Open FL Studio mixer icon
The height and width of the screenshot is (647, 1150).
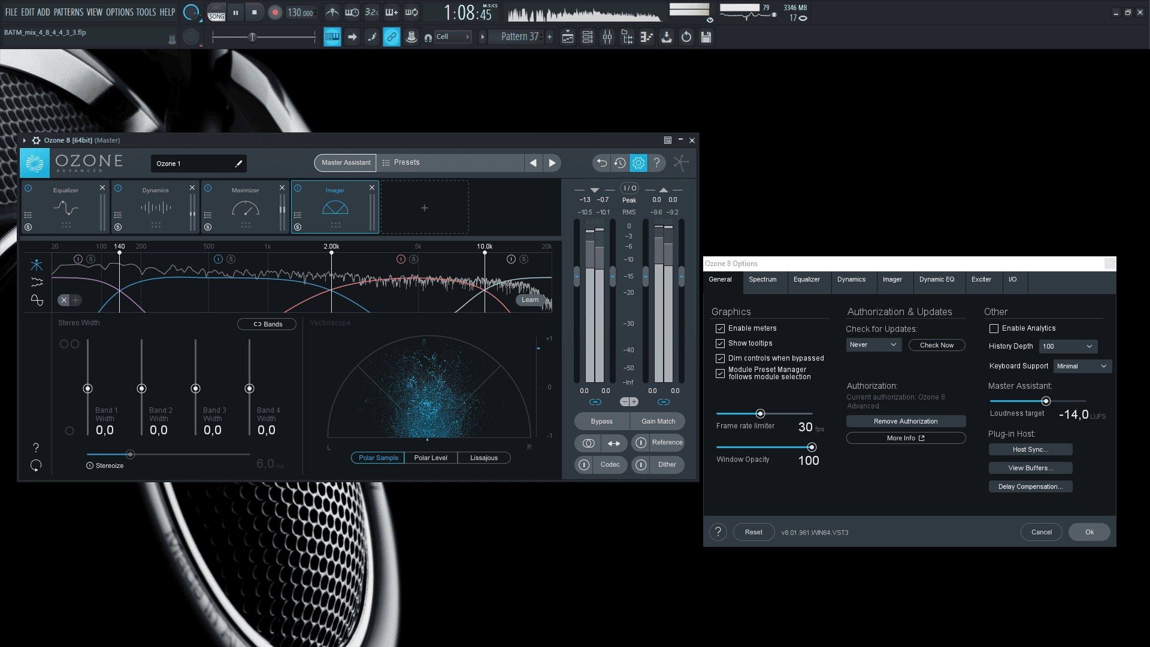(607, 37)
